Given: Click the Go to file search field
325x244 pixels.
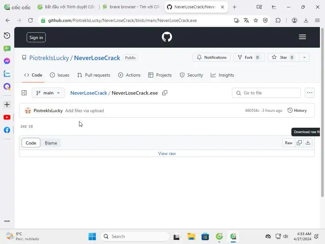Looking at the screenshot, I should coord(266,93).
